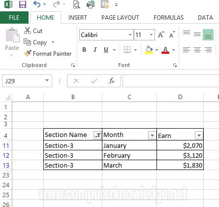Select row 12 header
The image size is (219, 207).
pyautogui.click(x=6, y=155)
